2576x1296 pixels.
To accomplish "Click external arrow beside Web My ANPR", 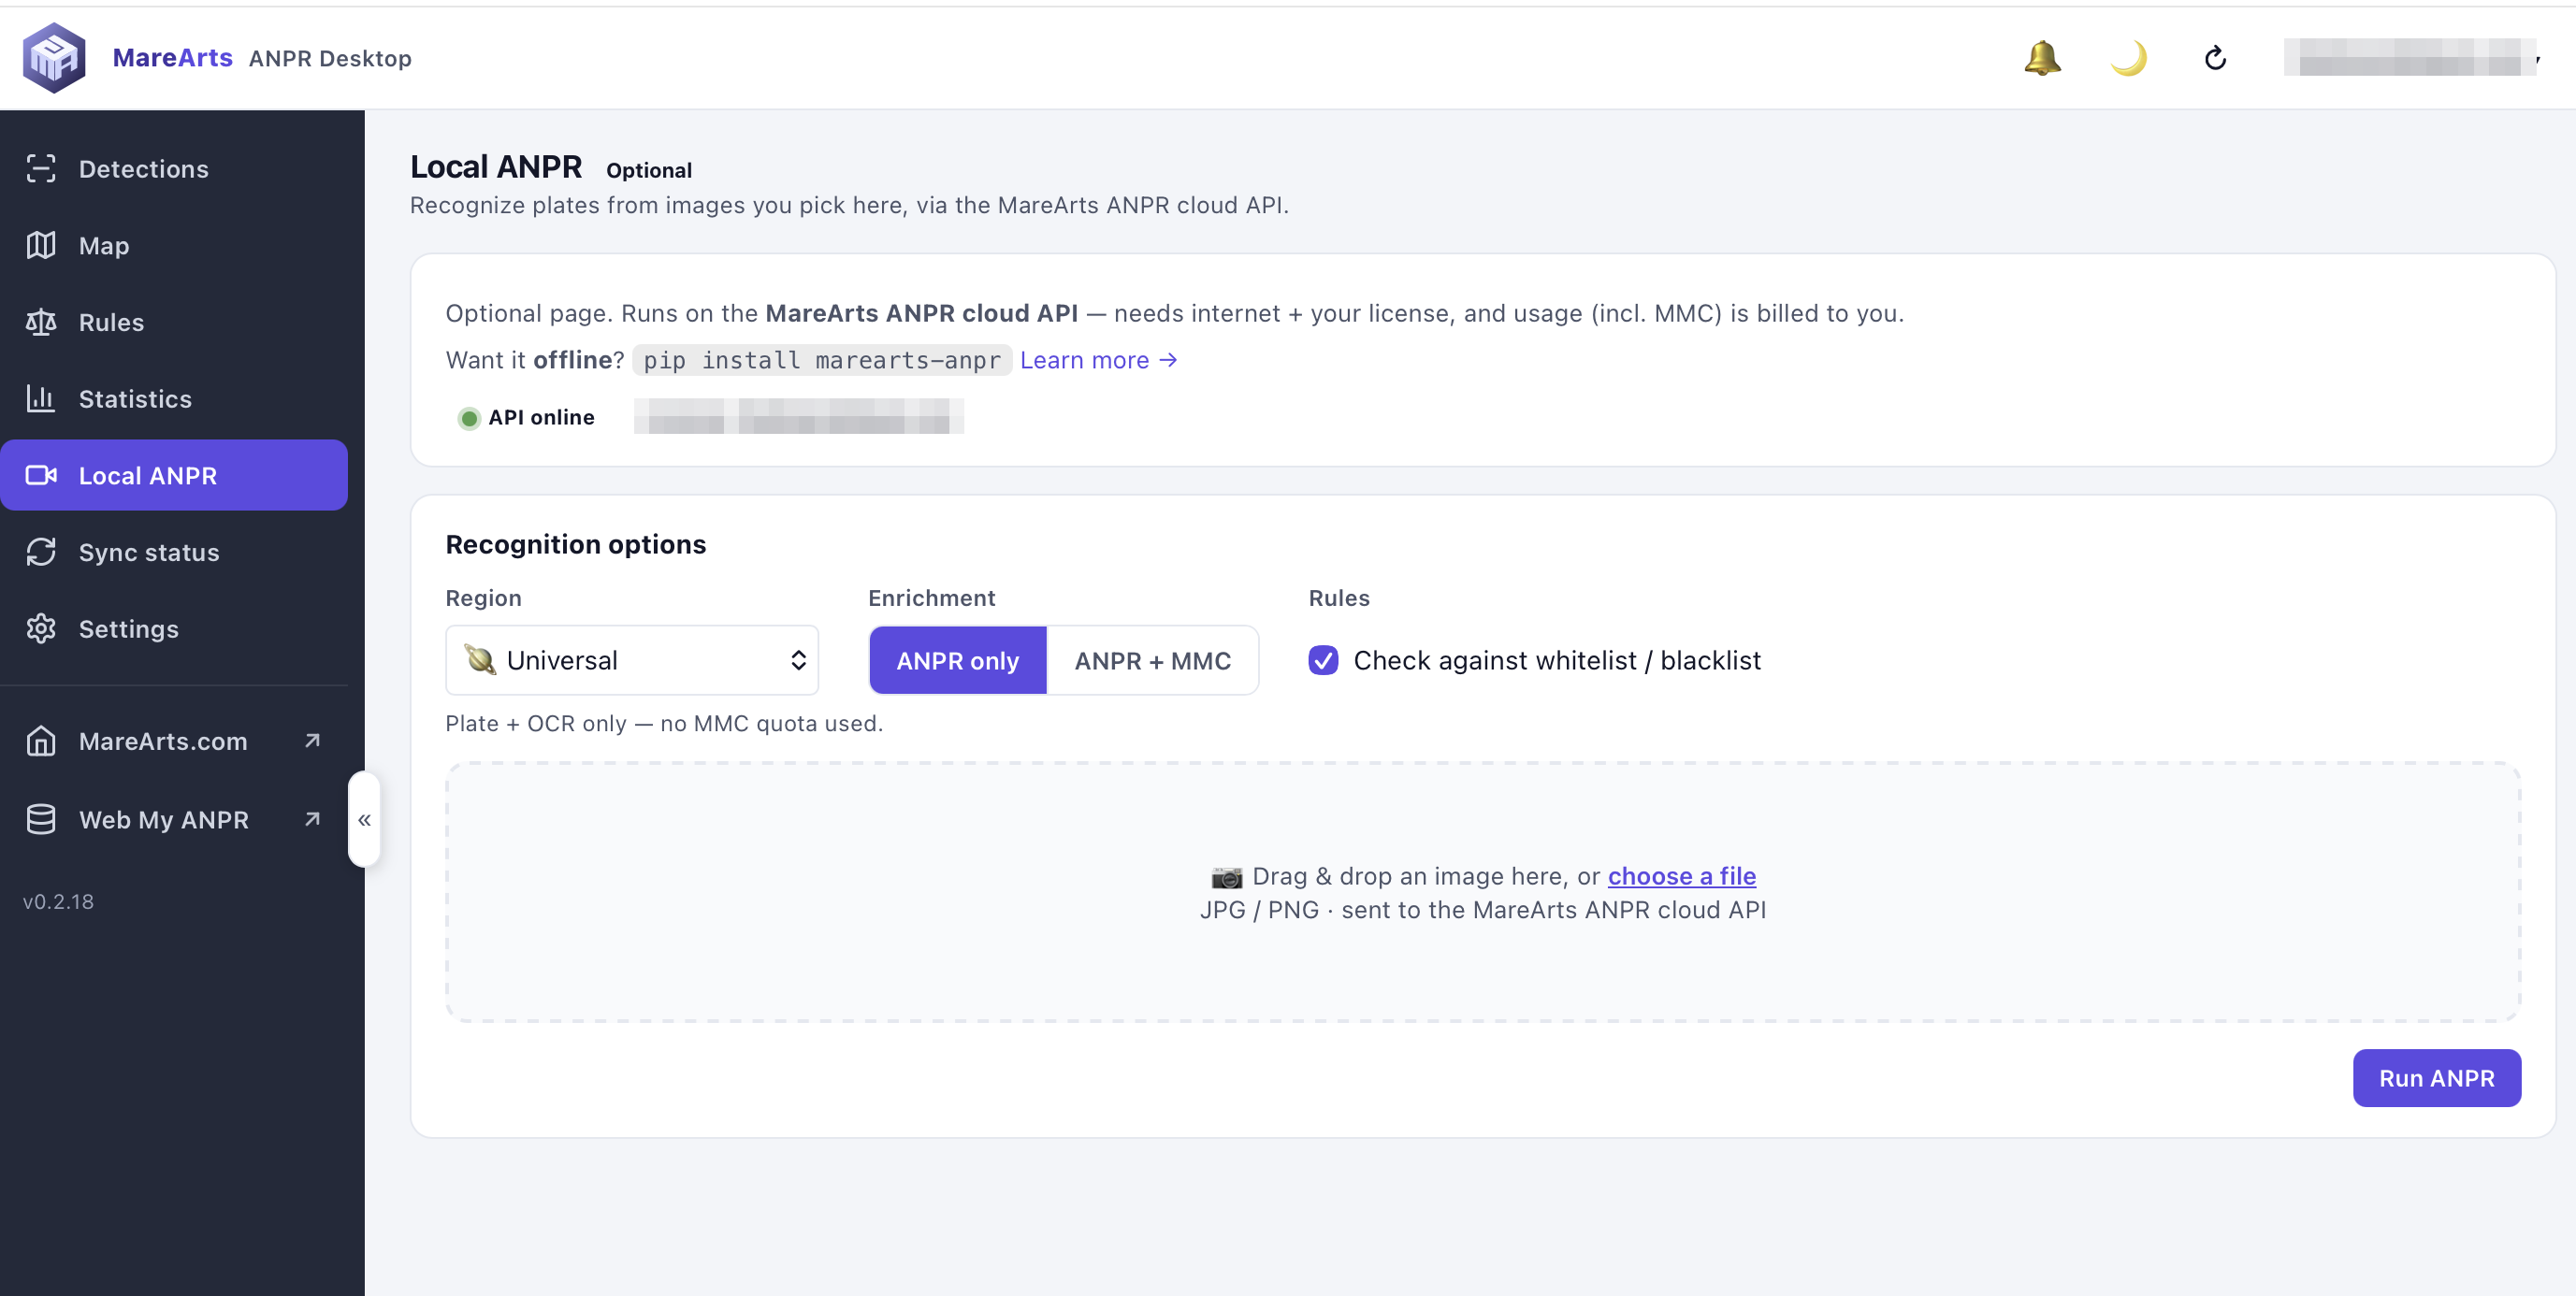I will click(x=312, y=819).
